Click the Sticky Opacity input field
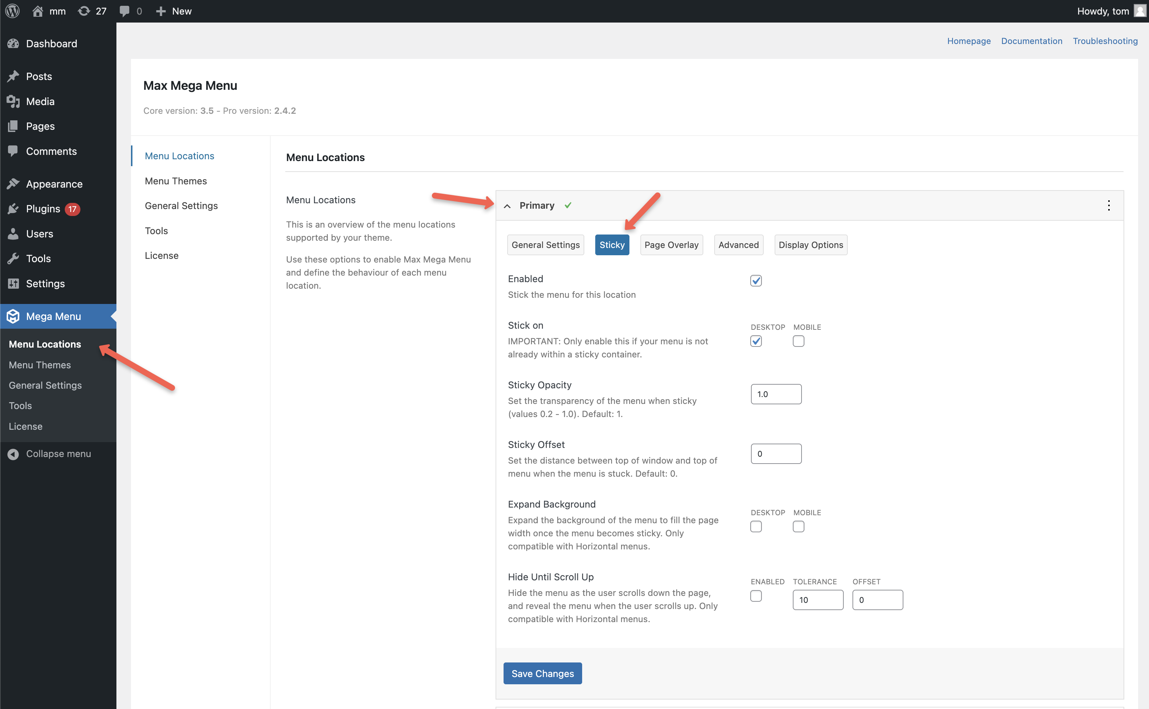1149x709 pixels. (776, 394)
